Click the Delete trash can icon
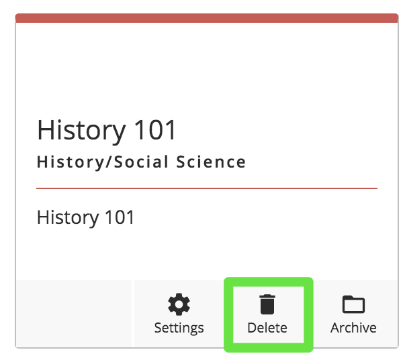This screenshot has width=403, height=354. click(267, 305)
